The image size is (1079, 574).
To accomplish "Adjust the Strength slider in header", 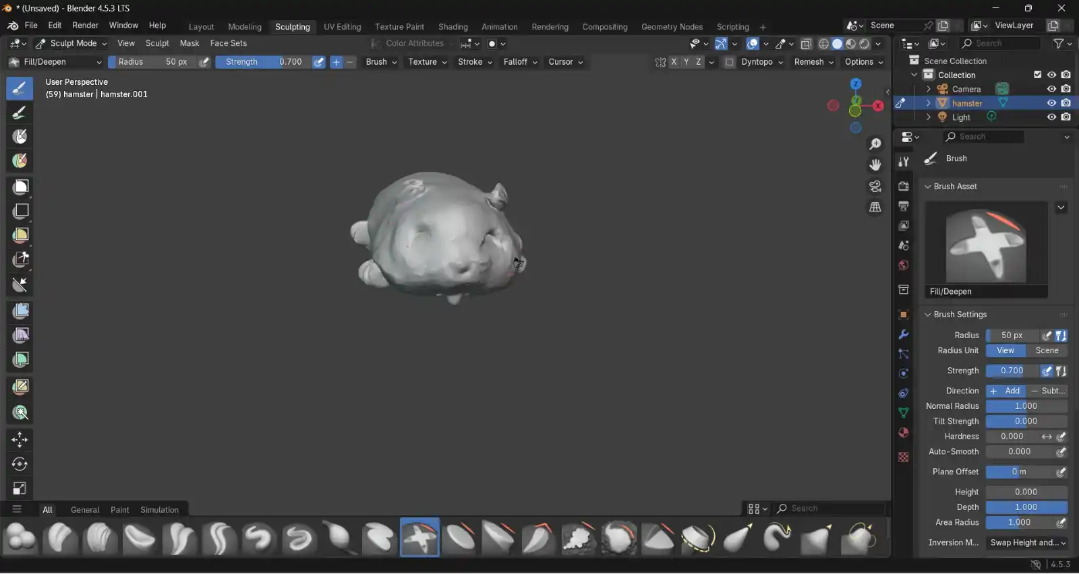I will coord(263,62).
